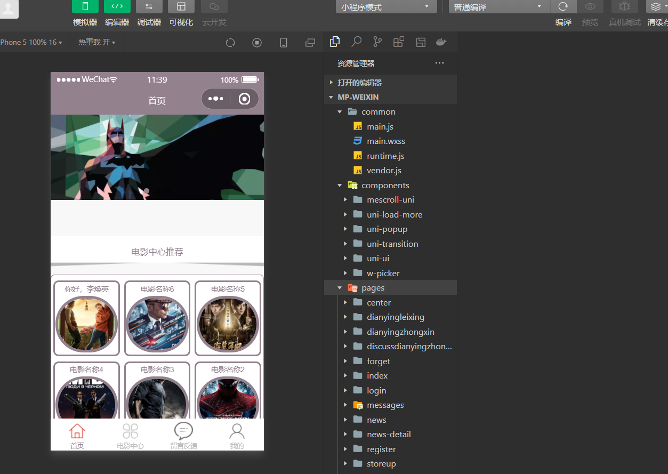Open the save layout panel icon
The height and width of the screenshot is (474, 668).
pos(421,42)
